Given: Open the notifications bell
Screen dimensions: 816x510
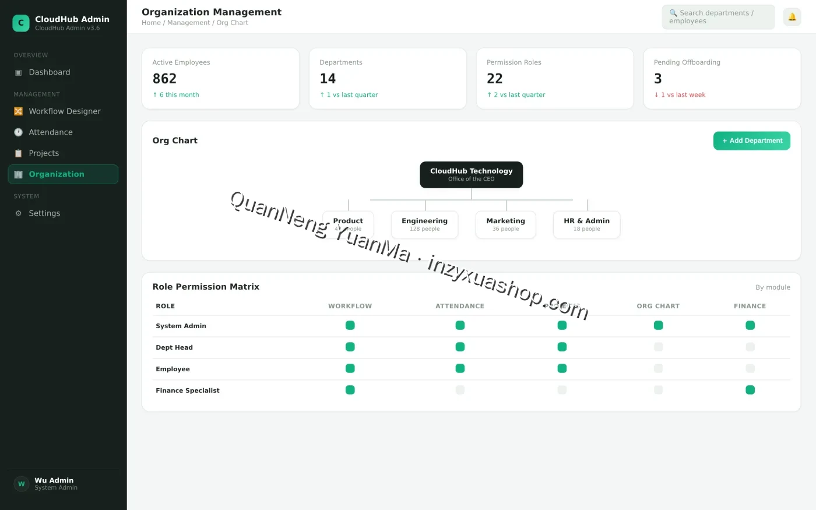Looking at the screenshot, I should point(792,17).
